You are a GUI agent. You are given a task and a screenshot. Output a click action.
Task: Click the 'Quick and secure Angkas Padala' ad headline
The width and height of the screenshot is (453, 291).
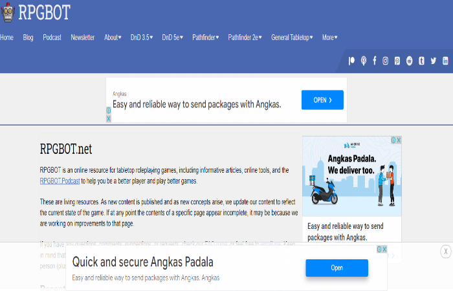point(143,262)
